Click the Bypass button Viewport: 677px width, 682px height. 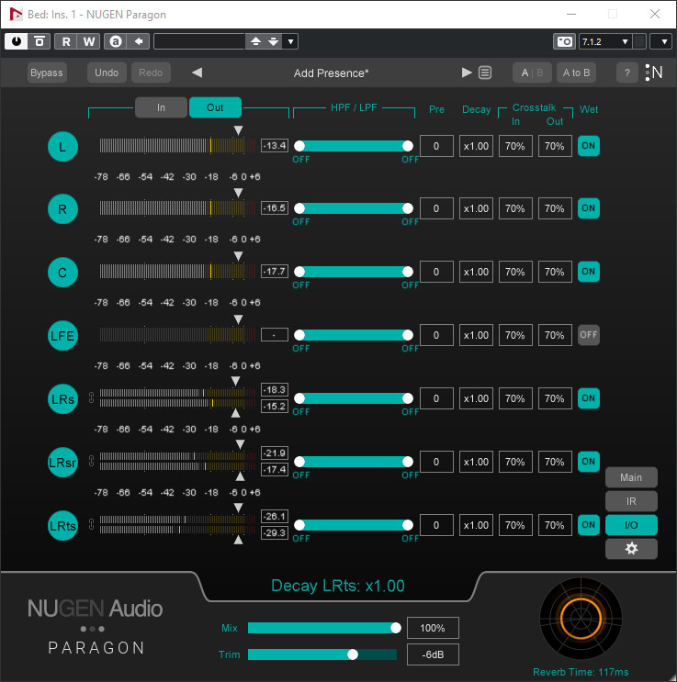[x=47, y=73]
